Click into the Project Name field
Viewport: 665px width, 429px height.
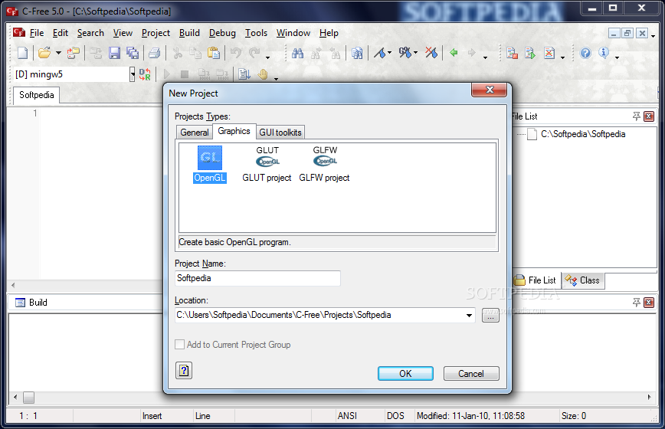click(257, 278)
